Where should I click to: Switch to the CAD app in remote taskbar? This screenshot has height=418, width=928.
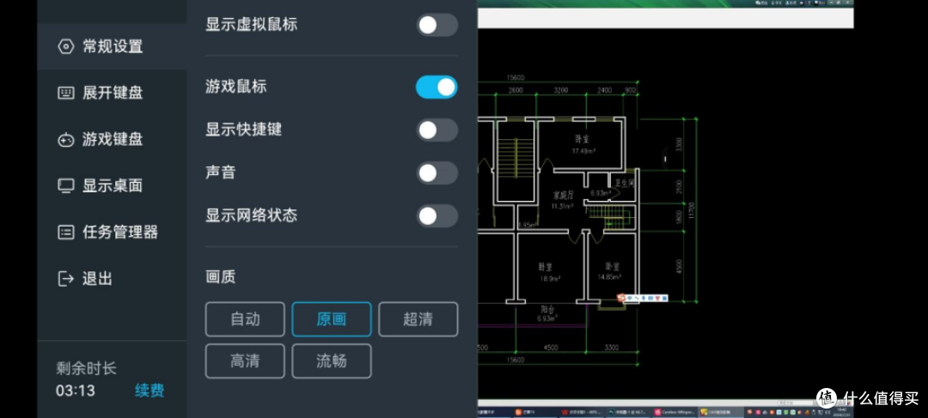(719, 412)
